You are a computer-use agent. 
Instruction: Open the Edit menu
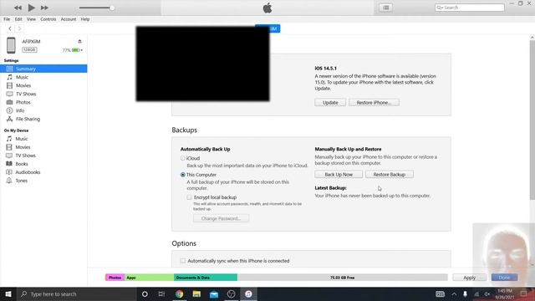(18, 19)
